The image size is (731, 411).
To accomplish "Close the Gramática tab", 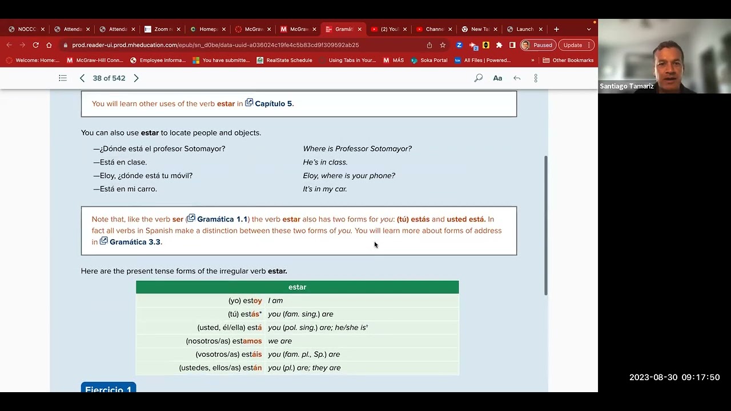I will (360, 29).
